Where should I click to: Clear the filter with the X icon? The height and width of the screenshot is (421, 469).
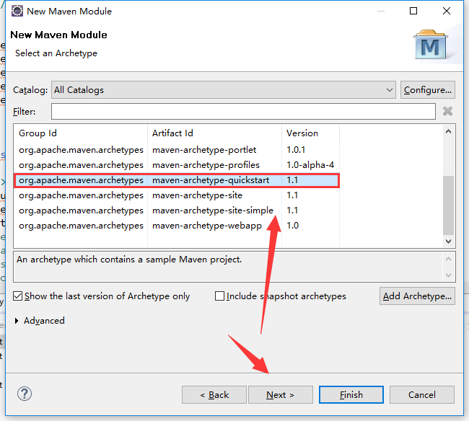pos(447,111)
